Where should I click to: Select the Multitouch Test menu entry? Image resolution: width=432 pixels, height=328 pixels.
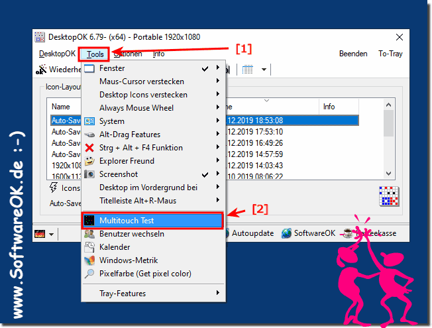click(x=152, y=221)
